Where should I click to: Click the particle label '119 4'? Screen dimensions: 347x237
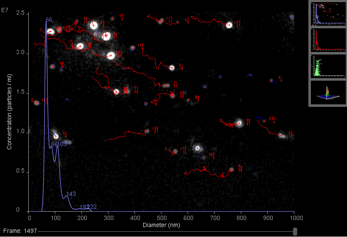click(x=141, y=47)
